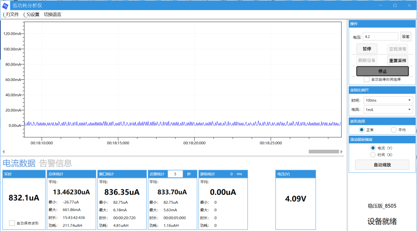
Task: Click the 00:18:20:000 time axis label
Action: [x=194, y=143]
